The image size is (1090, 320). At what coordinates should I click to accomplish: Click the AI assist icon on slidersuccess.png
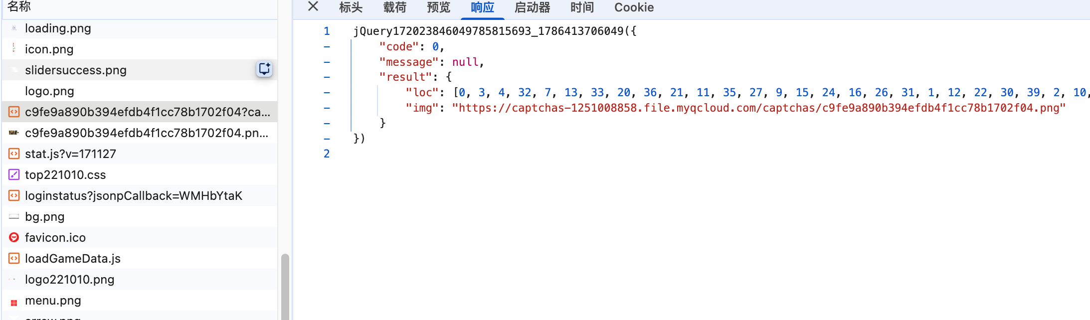264,69
